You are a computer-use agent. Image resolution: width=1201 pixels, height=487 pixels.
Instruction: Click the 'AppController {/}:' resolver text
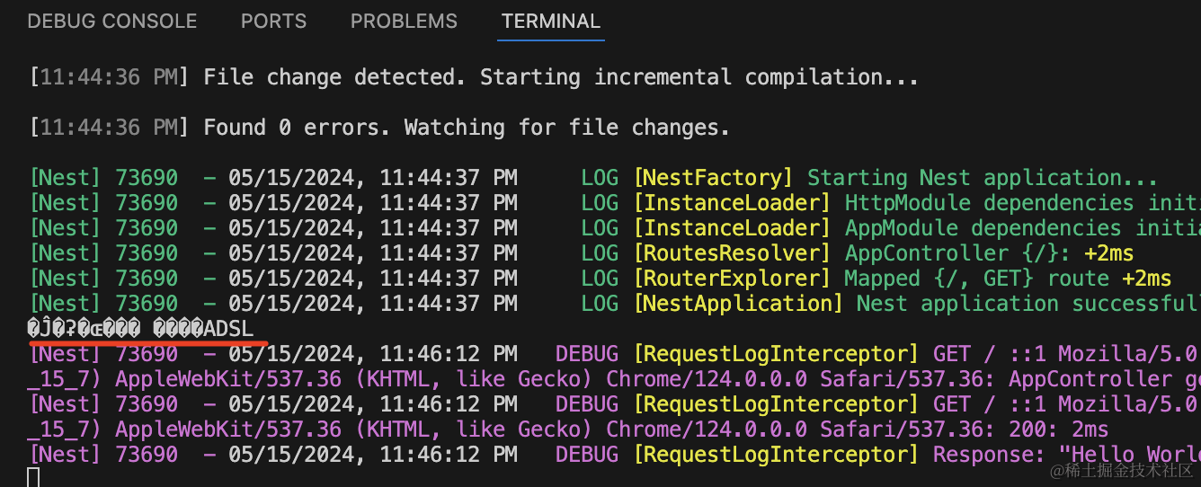click(958, 253)
